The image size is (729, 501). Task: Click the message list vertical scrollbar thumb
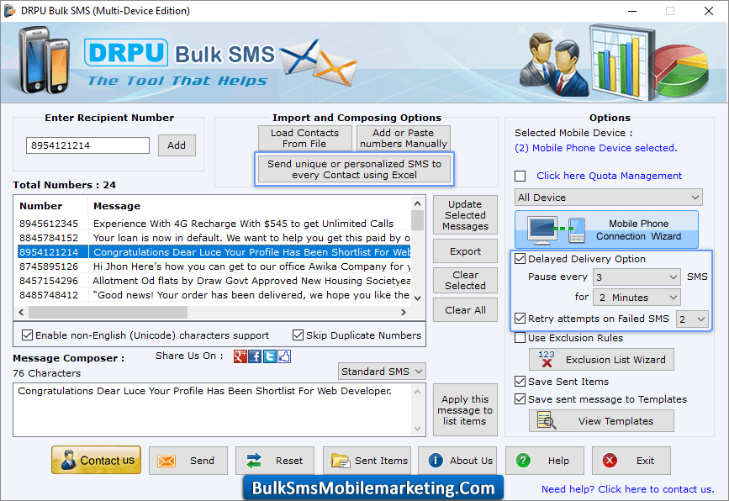[x=418, y=220]
